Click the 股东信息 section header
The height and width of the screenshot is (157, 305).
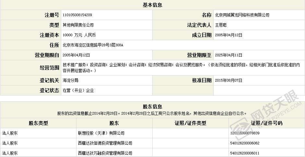[x=152, y=107]
